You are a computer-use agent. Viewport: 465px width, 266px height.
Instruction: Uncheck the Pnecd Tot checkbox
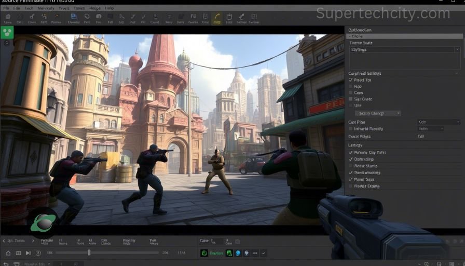(x=350, y=80)
